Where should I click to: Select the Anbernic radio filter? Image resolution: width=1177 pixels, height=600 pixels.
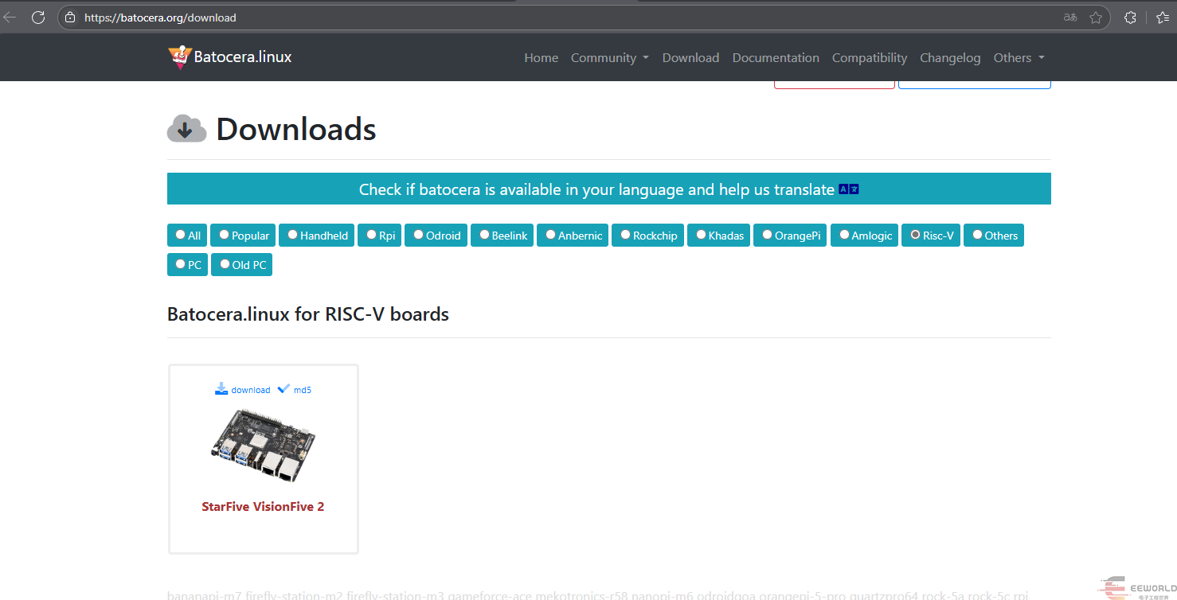551,235
